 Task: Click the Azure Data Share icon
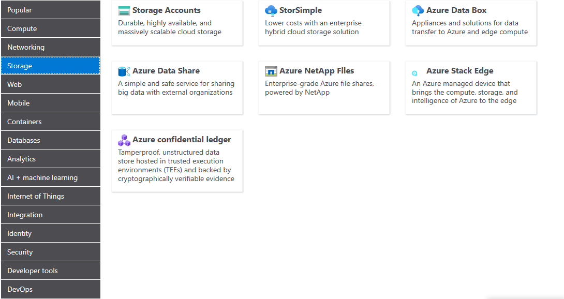124,71
